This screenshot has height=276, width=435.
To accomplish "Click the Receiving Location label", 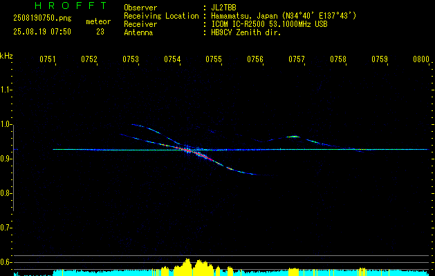I will pos(161,16).
